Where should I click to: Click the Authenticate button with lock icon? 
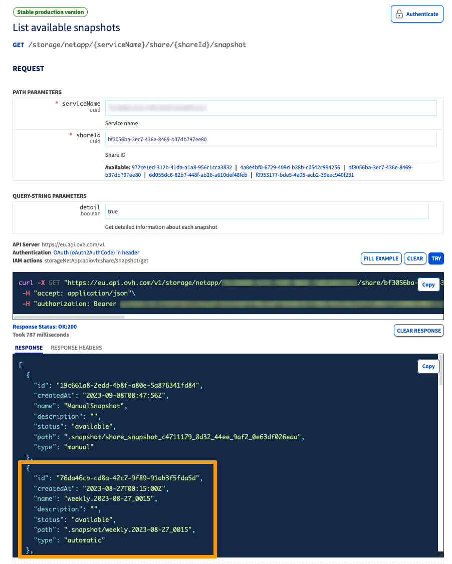tap(417, 14)
